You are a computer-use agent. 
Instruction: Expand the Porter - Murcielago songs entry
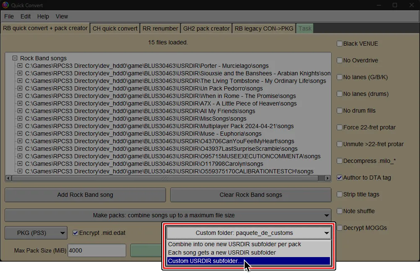pos(20,66)
